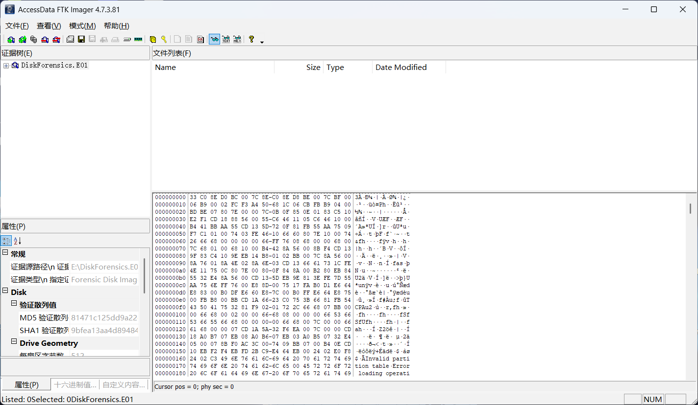Open help via the question mark icon
This screenshot has height=405, width=698.
tap(251, 40)
